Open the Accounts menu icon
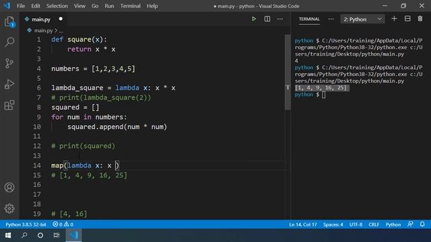The width and height of the screenshot is (431, 242). pyautogui.click(x=9, y=188)
